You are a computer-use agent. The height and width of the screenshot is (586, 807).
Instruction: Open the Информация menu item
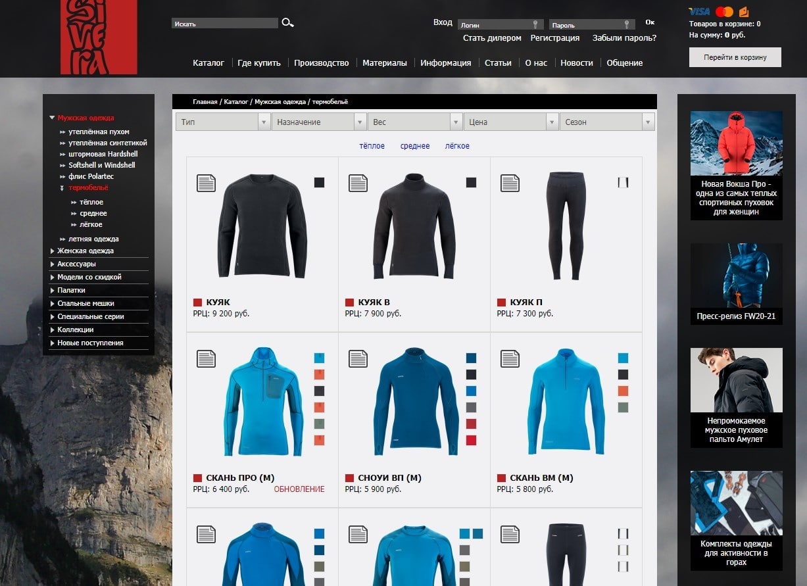(x=446, y=63)
